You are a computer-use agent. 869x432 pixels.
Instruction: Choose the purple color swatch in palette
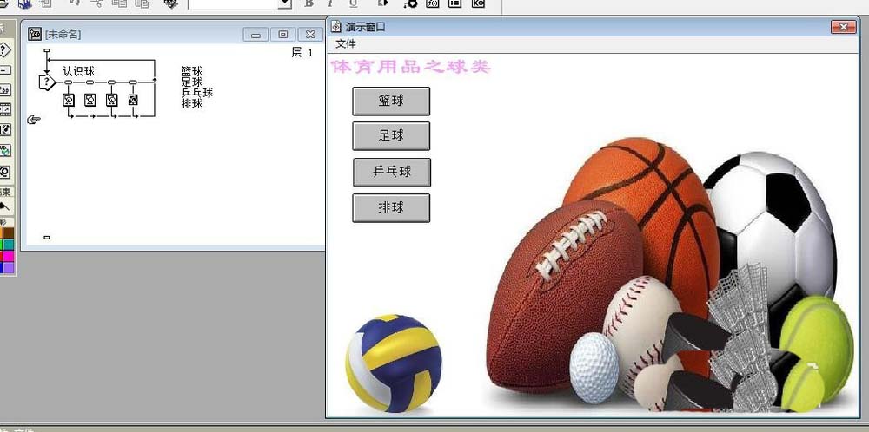click(9, 268)
